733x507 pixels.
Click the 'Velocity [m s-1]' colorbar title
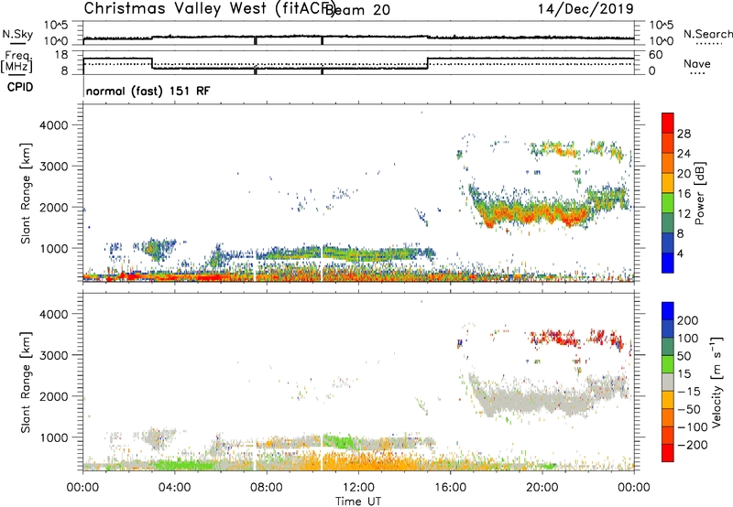717,382
